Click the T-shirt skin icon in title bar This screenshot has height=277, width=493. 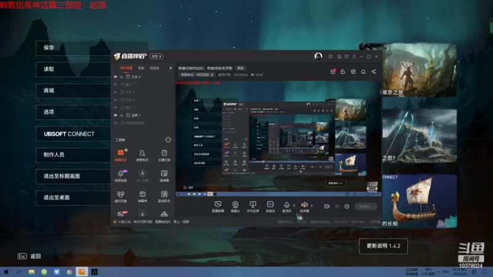coord(346,57)
